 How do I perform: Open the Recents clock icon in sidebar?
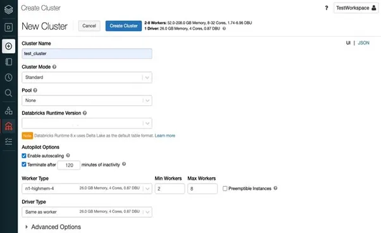8,77
